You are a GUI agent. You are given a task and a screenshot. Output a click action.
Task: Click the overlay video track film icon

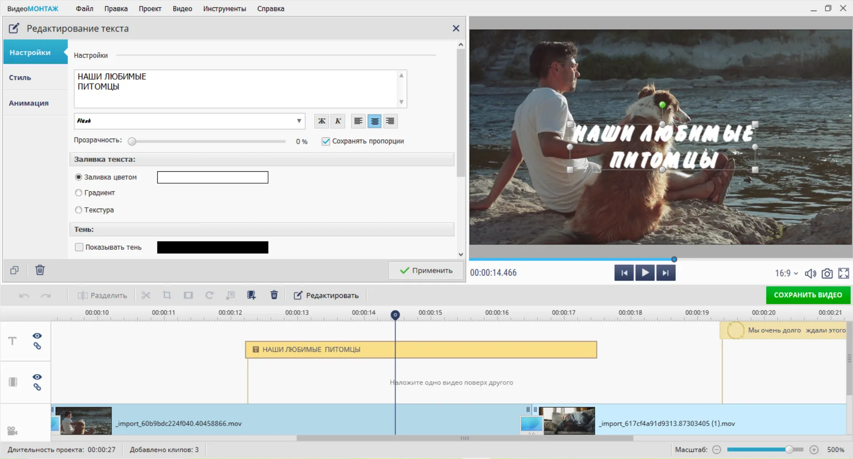click(13, 382)
